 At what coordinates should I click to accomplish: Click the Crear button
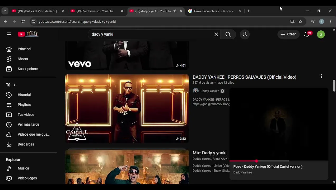(288, 34)
